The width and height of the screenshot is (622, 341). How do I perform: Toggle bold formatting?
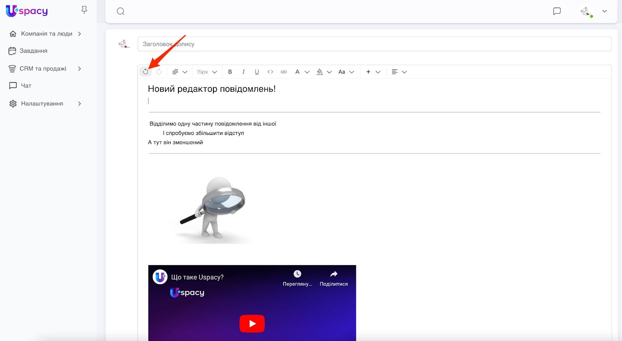point(230,72)
